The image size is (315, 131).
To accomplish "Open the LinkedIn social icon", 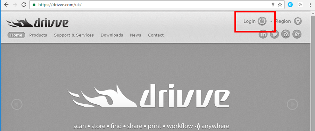I will point(263,34).
